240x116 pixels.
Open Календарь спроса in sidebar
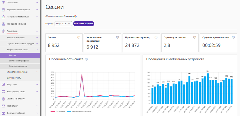click(18, 66)
